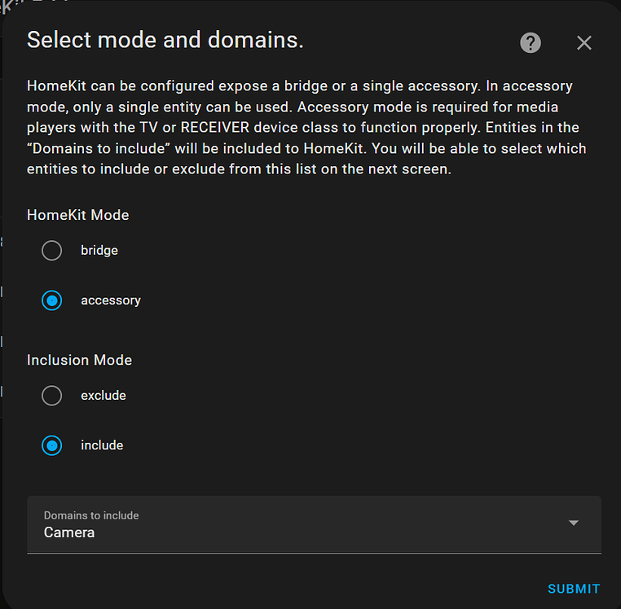Expand the Domains to include dropdown arrow
The width and height of the screenshot is (621, 609).
[x=574, y=524]
